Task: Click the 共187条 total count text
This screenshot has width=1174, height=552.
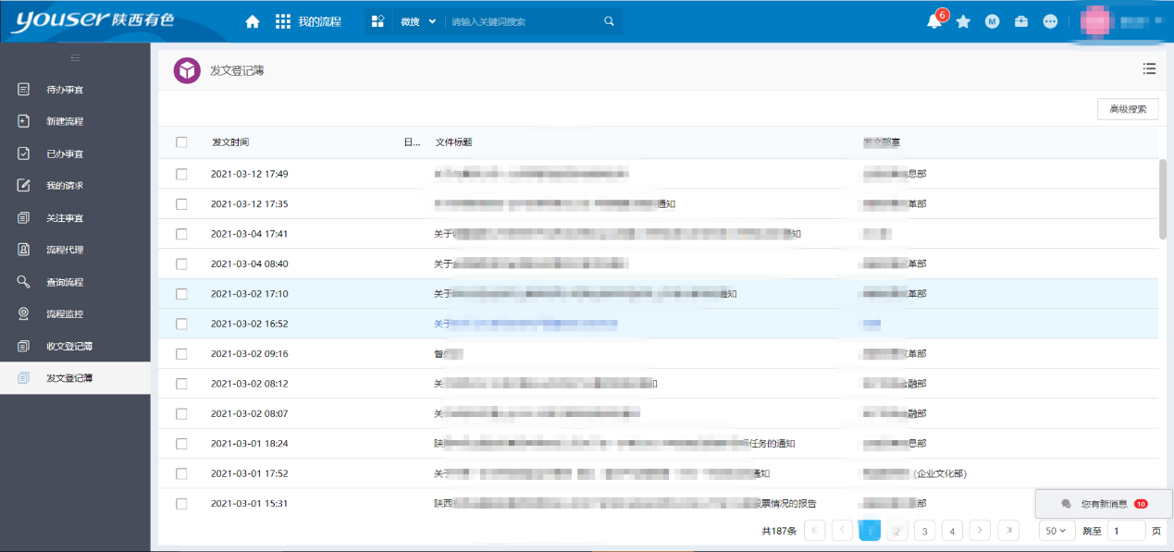Action: pos(779,531)
